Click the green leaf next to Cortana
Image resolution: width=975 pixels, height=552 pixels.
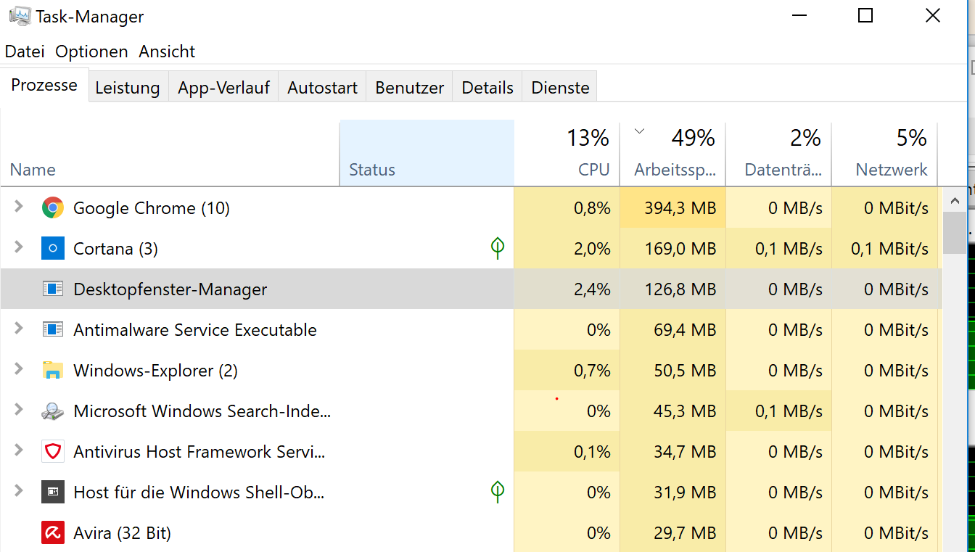pyautogui.click(x=498, y=248)
